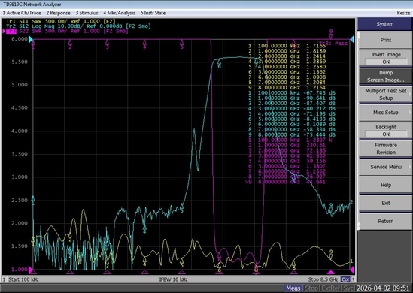This screenshot has height=293, width=413.
Task: Click the System softkey header
Action: (385, 24)
